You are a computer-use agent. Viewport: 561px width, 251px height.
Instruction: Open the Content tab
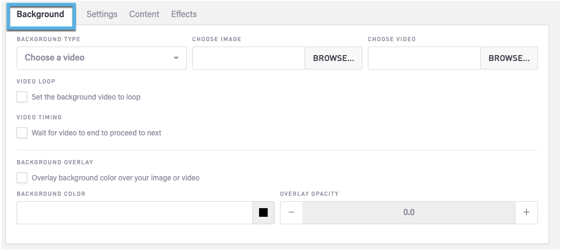point(144,14)
